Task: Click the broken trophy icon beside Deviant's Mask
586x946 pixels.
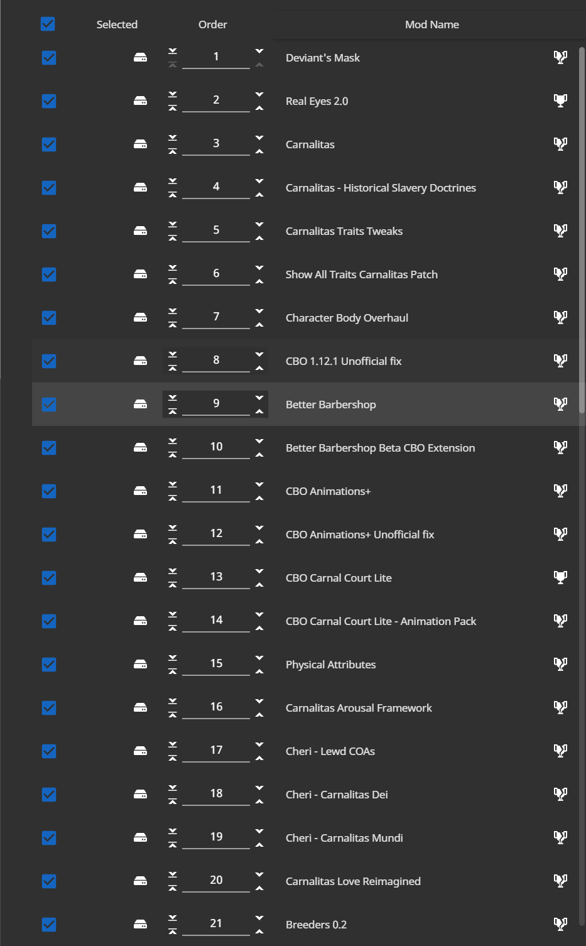Action: [x=560, y=57]
